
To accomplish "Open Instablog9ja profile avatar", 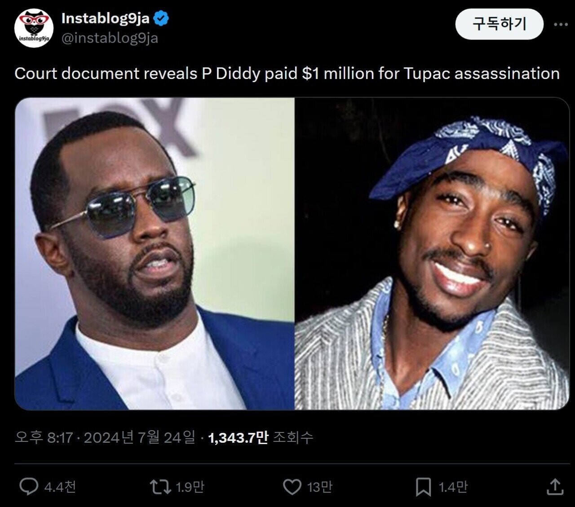I will [x=34, y=28].
